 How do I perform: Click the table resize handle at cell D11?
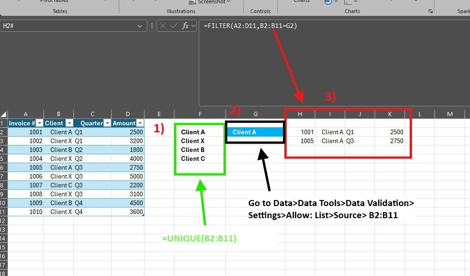(143, 215)
